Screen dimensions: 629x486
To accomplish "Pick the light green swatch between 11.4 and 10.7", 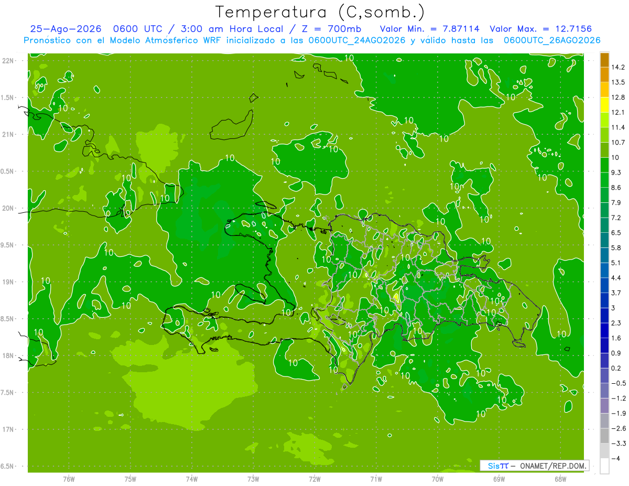I will pos(604,135).
